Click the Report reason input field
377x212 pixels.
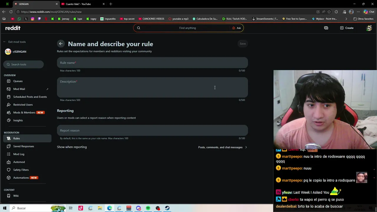click(152, 130)
